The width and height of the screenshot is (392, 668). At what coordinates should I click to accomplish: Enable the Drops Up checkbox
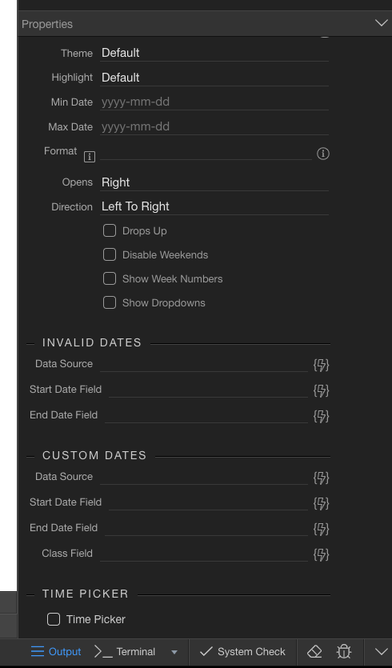[110, 231]
